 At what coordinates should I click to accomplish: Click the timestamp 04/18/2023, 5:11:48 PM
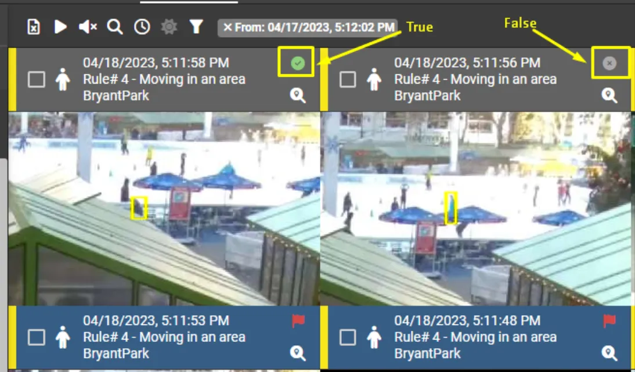click(x=467, y=320)
